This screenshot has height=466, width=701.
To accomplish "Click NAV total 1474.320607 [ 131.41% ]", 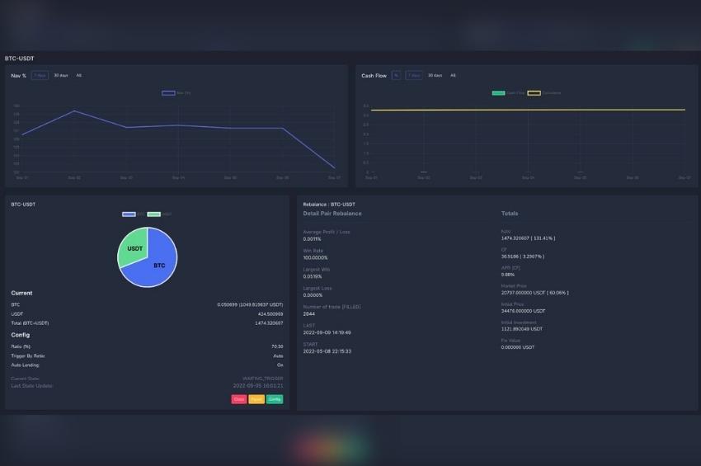I will pos(528,238).
